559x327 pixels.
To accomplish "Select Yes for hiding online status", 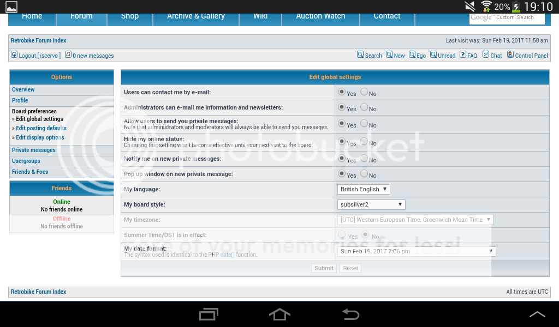I will (342, 142).
